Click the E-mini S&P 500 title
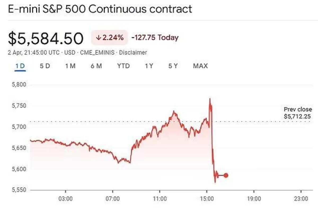 pos(100,10)
